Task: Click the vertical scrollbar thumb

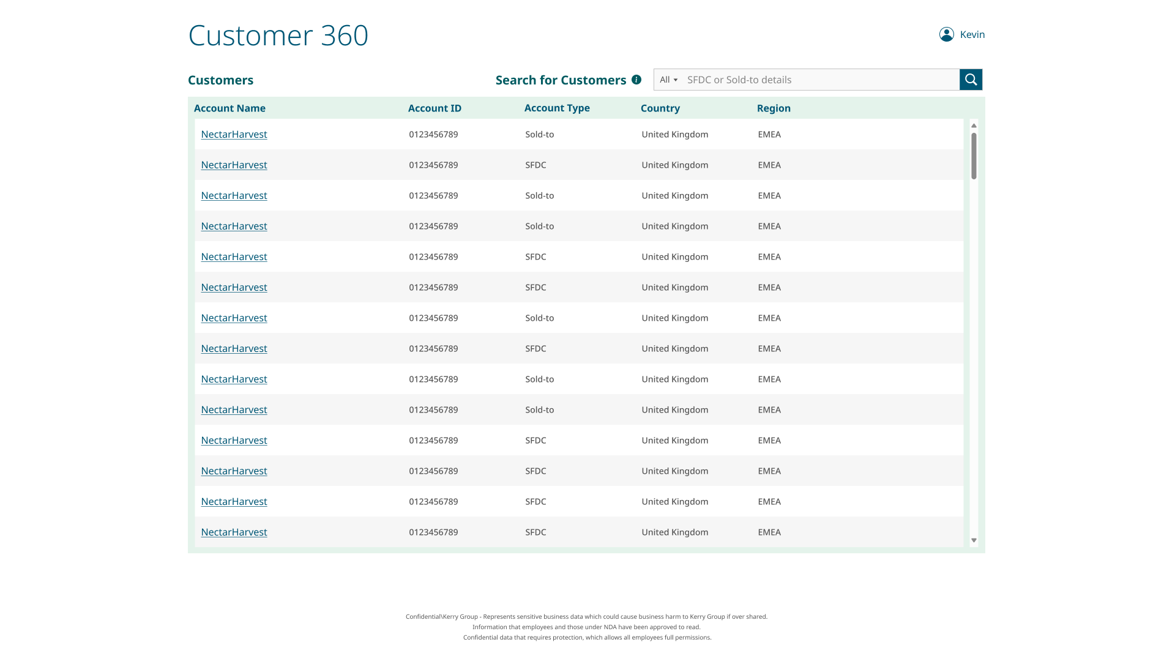Action: pos(974,156)
